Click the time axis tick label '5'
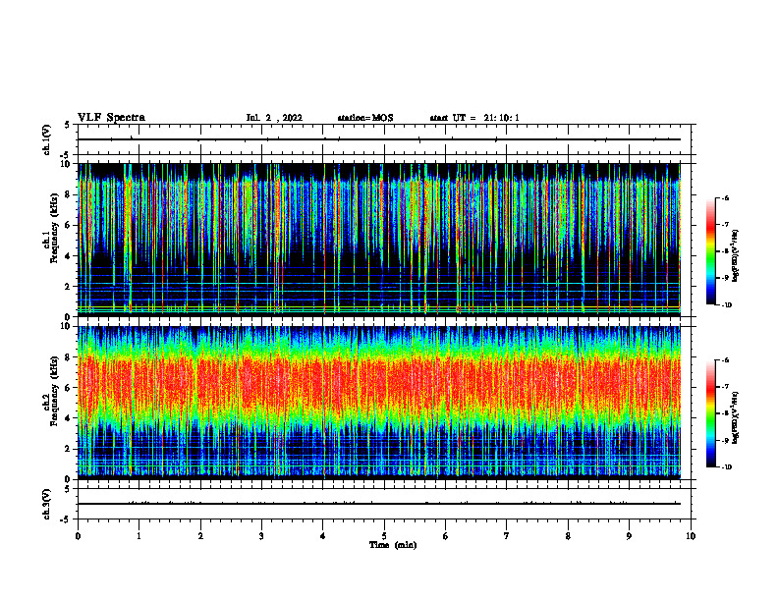 pyautogui.click(x=384, y=536)
